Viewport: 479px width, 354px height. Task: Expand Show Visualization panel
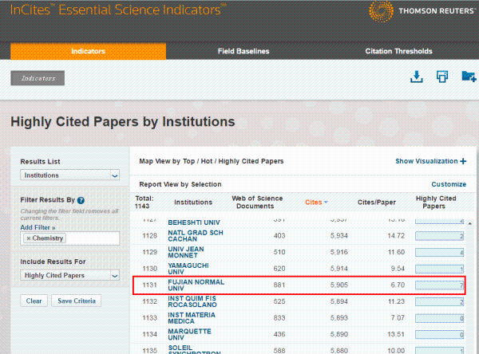(430, 161)
